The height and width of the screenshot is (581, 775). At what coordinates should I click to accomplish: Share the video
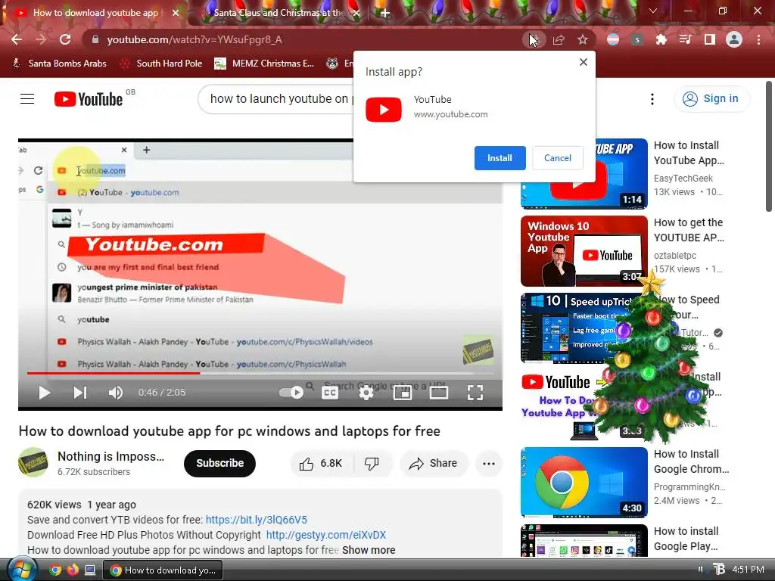433,464
